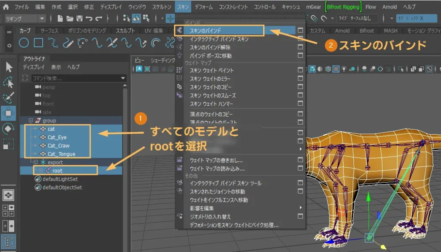Open a scene with the folder icon
The width and height of the screenshot is (441, 252).
point(70,18)
